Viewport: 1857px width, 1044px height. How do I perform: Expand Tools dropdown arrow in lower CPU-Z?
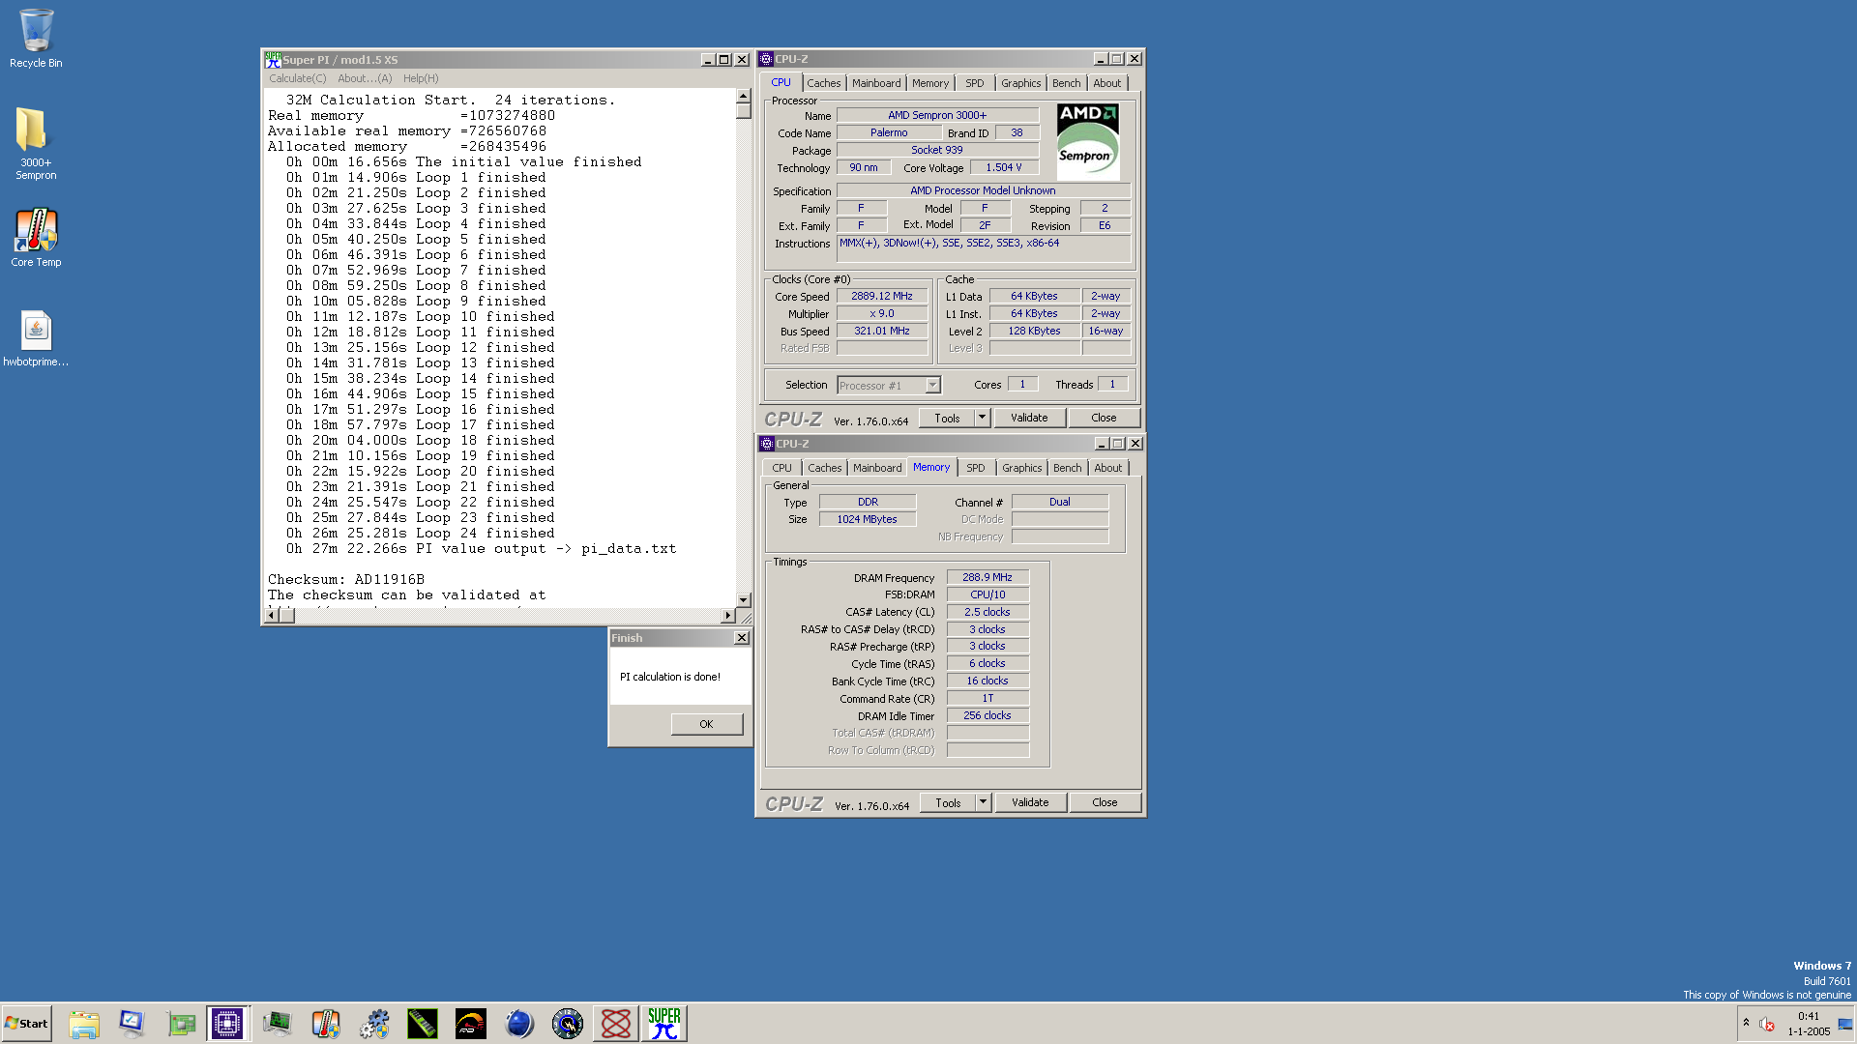983,802
